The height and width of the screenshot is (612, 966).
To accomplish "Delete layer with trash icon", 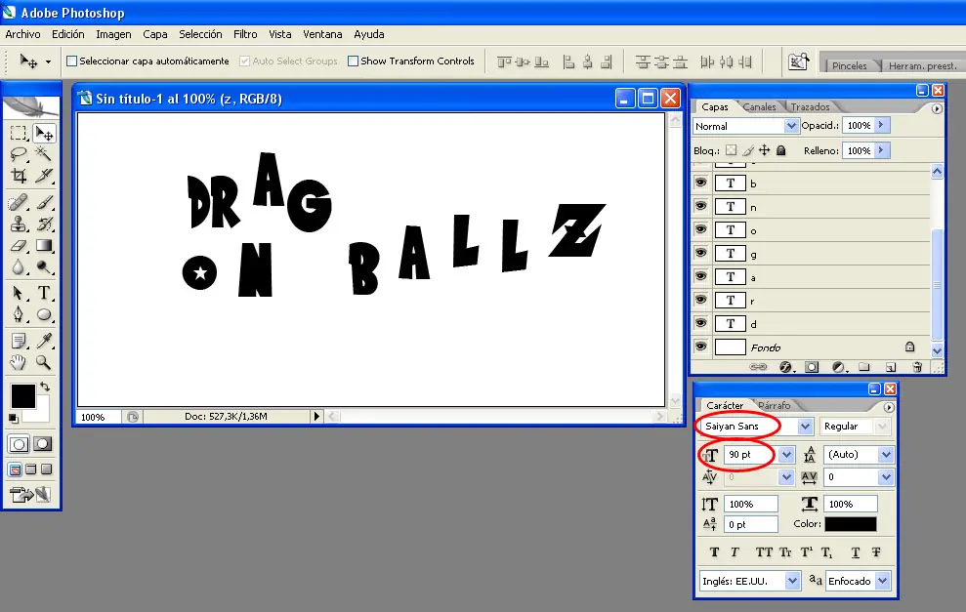I will coord(917,367).
